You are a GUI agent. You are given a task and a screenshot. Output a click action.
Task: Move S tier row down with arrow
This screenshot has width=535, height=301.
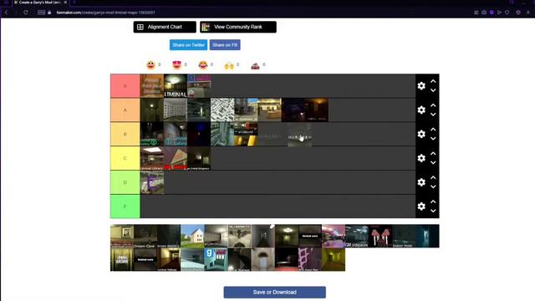(x=433, y=90)
